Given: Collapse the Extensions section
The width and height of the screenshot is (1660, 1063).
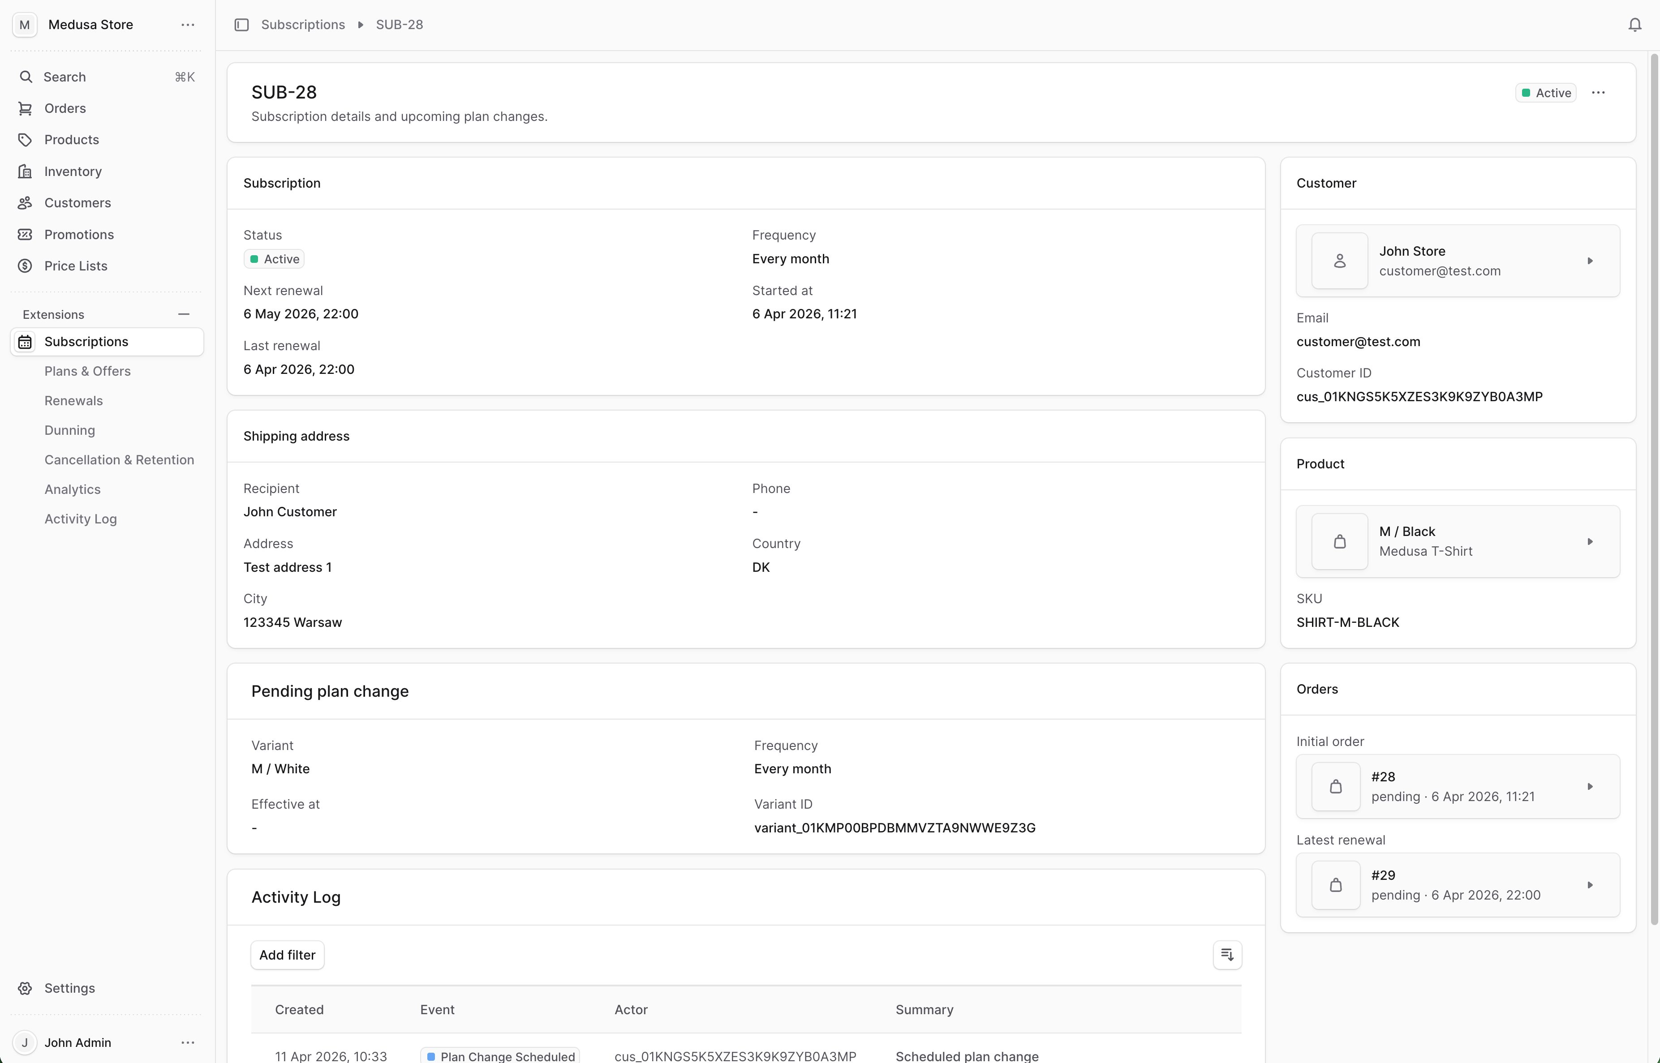Looking at the screenshot, I should 184,314.
